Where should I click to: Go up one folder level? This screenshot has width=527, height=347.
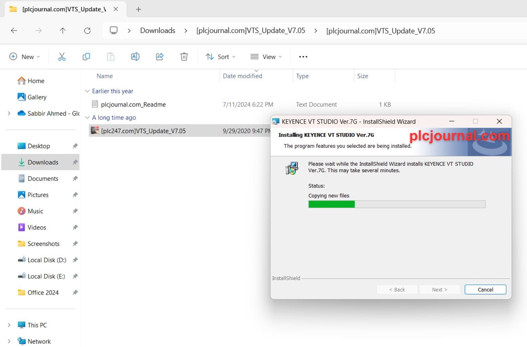(63, 31)
